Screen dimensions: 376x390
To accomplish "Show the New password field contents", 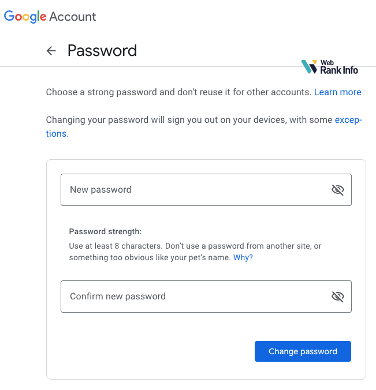I will coord(337,190).
